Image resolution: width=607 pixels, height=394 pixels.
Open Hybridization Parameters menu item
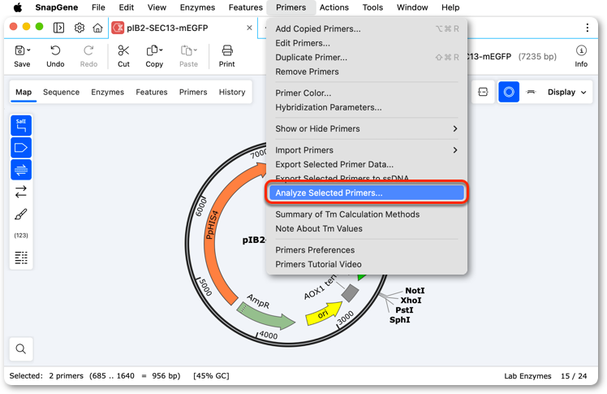point(367,107)
